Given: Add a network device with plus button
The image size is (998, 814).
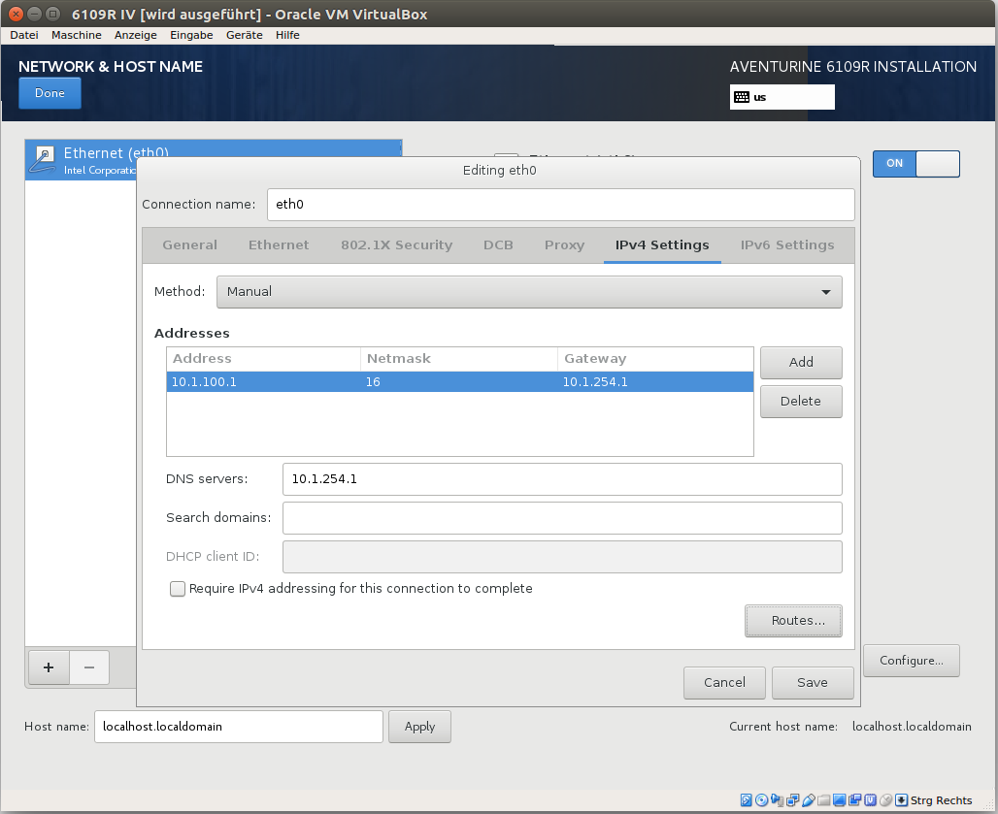Looking at the screenshot, I should click(49, 667).
